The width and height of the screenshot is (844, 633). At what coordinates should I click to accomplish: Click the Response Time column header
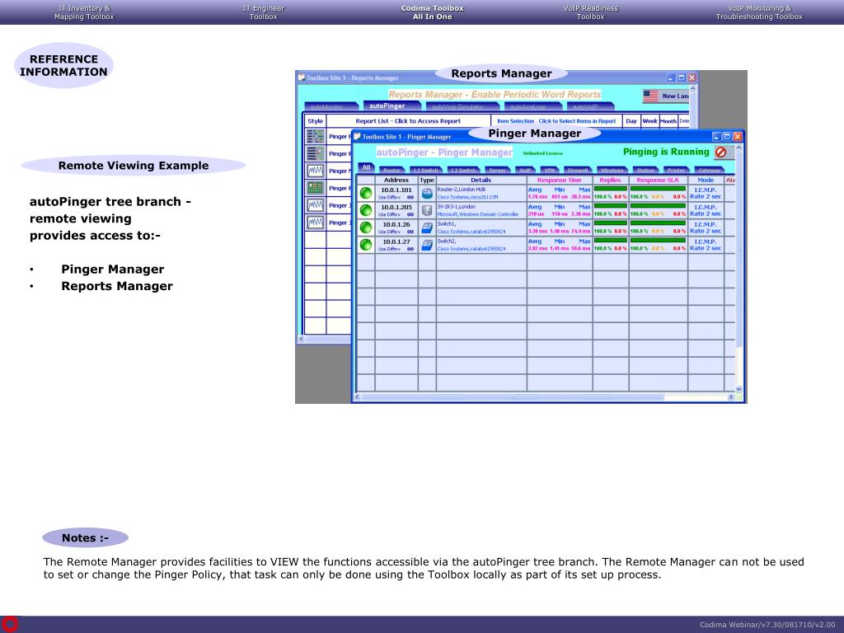(x=559, y=180)
